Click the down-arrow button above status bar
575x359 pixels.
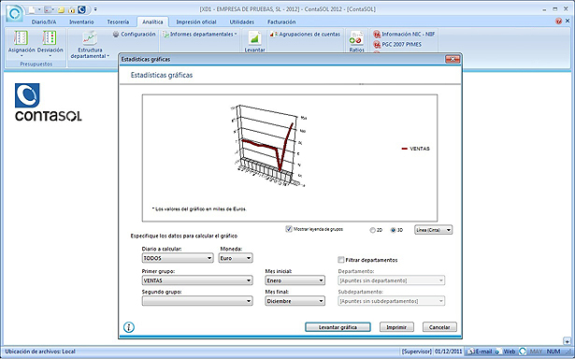point(567,341)
